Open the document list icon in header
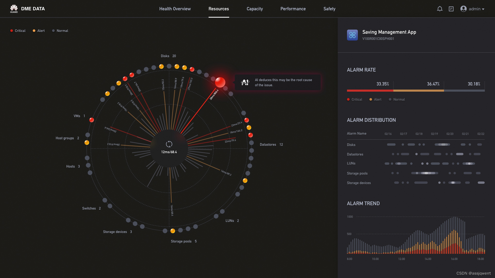Screen dimensions: 495x278 coord(451,9)
